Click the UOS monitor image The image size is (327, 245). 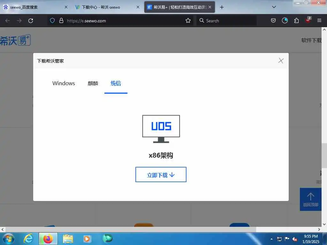click(161, 129)
